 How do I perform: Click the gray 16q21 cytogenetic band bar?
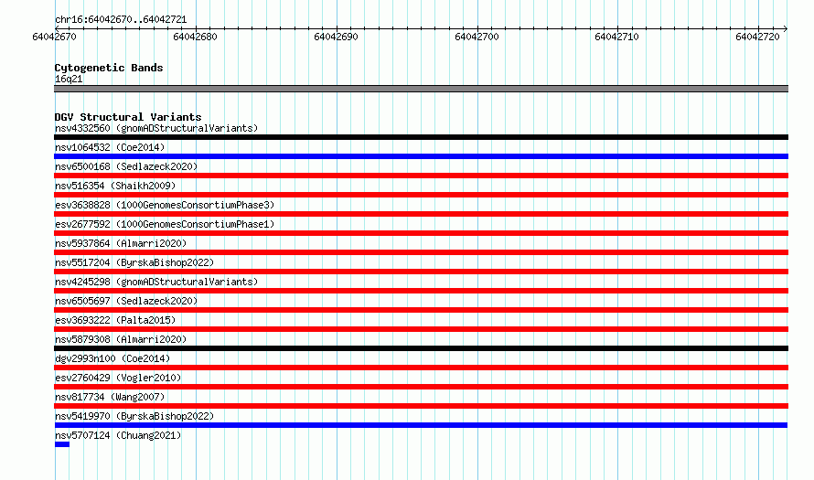(x=421, y=89)
